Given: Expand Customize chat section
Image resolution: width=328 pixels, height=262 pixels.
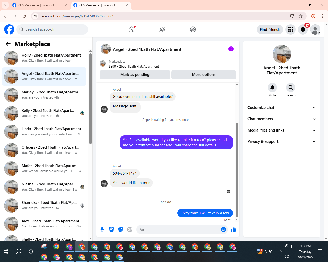Looking at the screenshot, I should pyautogui.click(x=282, y=108).
